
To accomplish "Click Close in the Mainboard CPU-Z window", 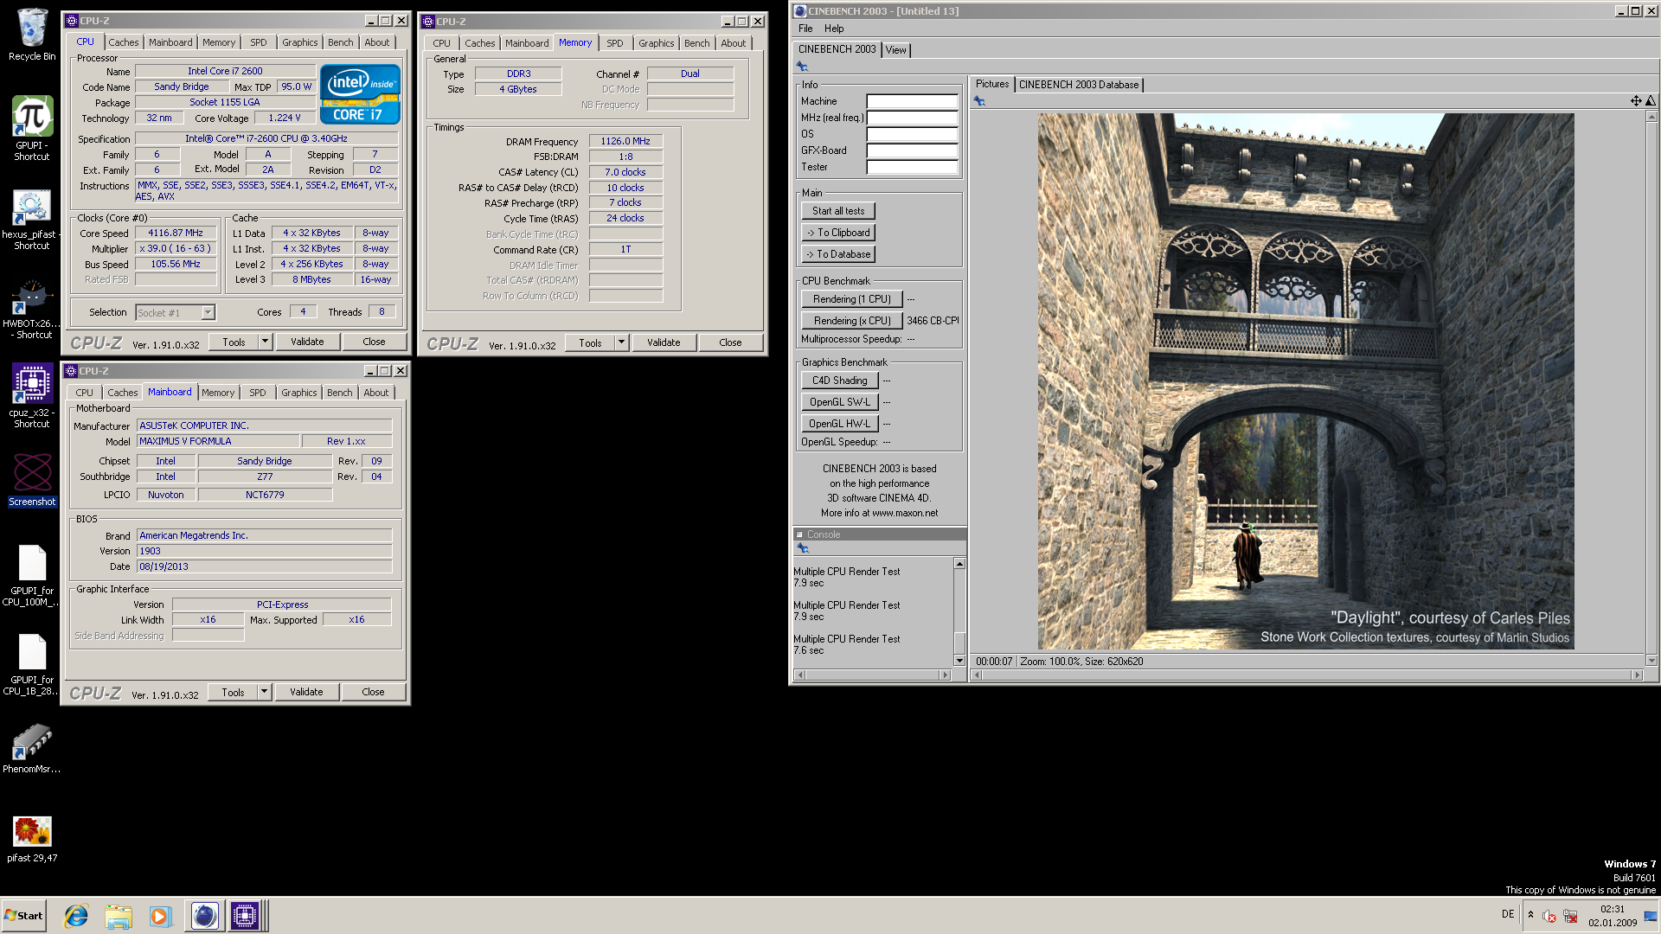I will 373,692.
